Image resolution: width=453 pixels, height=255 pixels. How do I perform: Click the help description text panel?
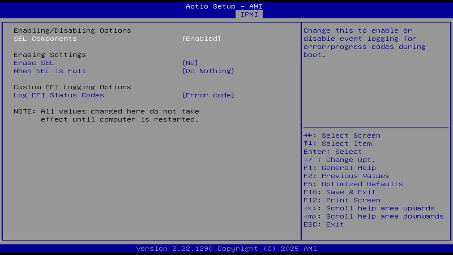pyautogui.click(x=365, y=42)
